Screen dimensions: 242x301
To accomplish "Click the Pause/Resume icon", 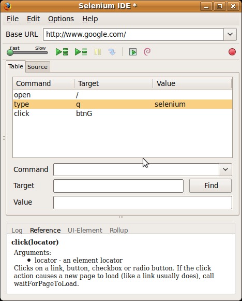I will pos(98,52).
